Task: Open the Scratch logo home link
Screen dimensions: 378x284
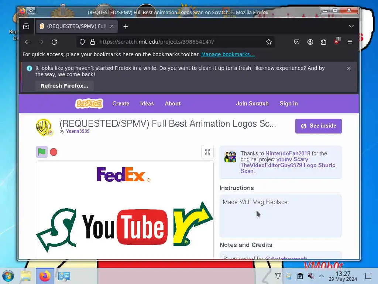Action: tap(89, 104)
